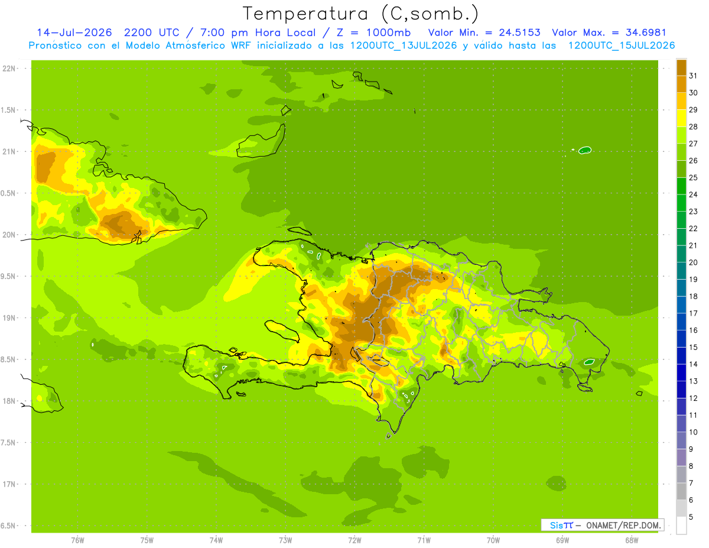Click the 'Valor Max. = 34.6981' value
709x548 pixels.
(609, 33)
